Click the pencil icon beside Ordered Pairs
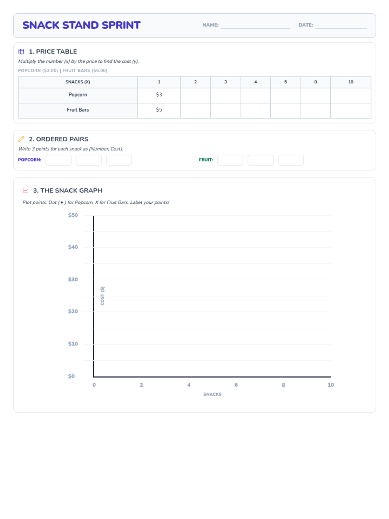The image size is (389, 519). pyautogui.click(x=21, y=139)
